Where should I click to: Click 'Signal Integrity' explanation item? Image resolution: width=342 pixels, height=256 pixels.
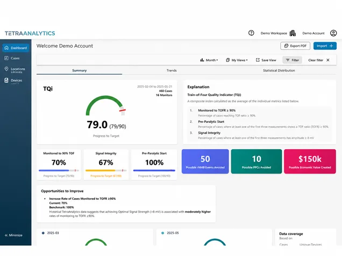tap(209, 133)
